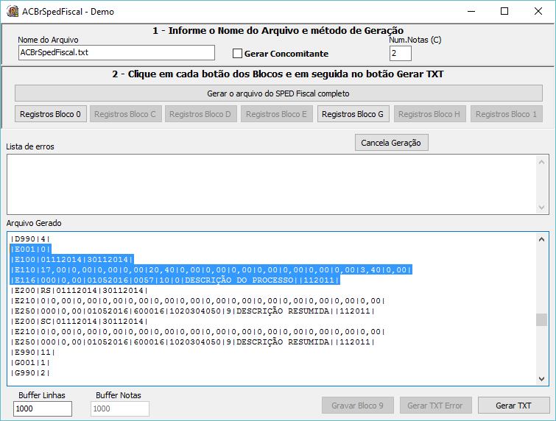This screenshot has height=421, width=556.
Task: Click down arrow of Arquivo Gerado scrollbar
Action: click(x=541, y=379)
